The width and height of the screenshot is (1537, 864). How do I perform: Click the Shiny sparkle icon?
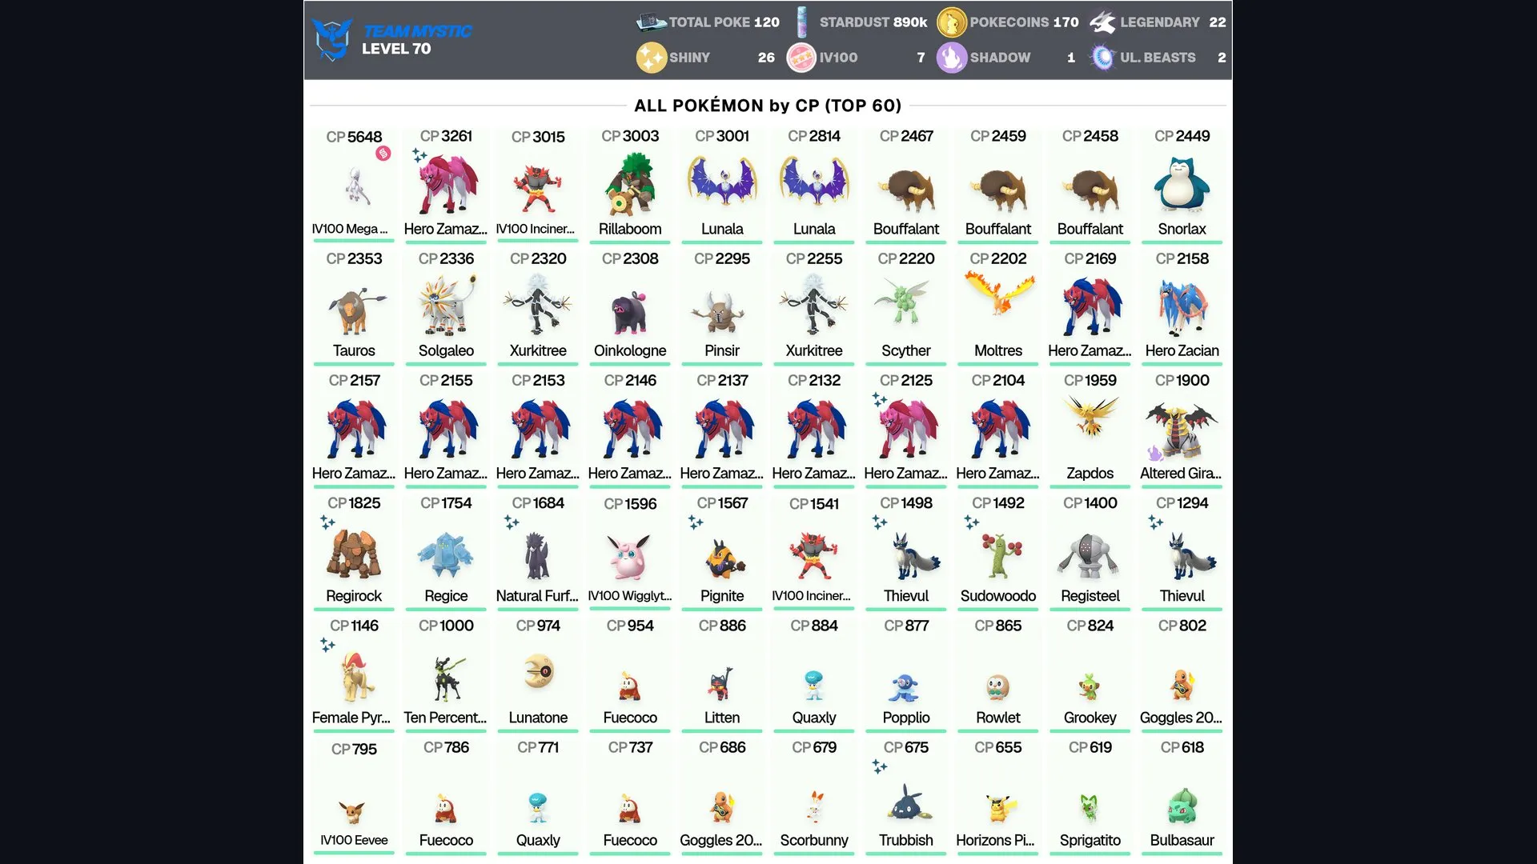pos(651,58)
